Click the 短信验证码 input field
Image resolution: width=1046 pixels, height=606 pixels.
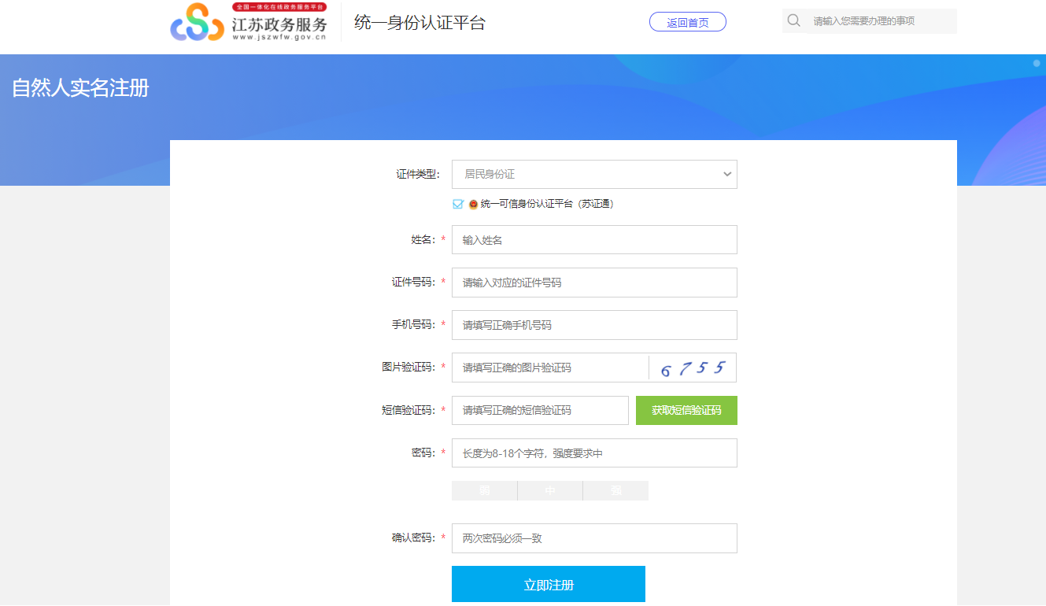coord(540,410)
